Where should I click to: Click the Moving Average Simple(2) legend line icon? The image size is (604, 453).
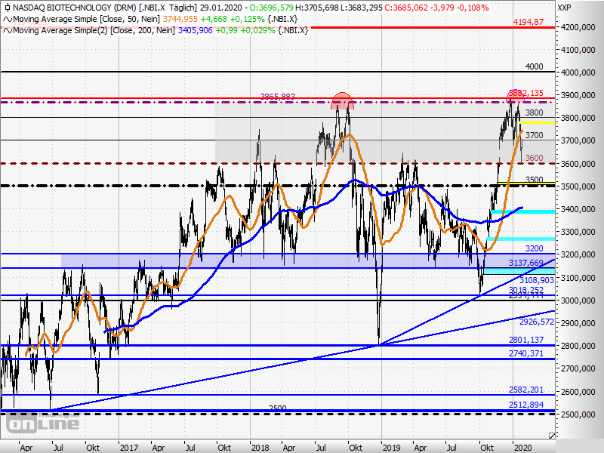[x=8, y=30]
